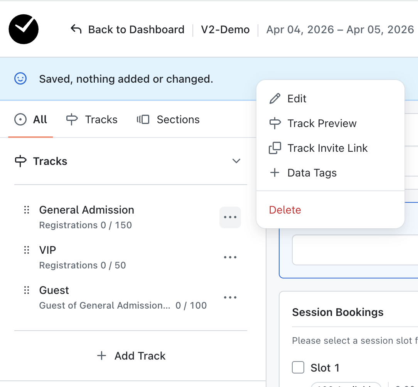
Task: Click the checkmark logo icon
Action: (x=24, y=29)
